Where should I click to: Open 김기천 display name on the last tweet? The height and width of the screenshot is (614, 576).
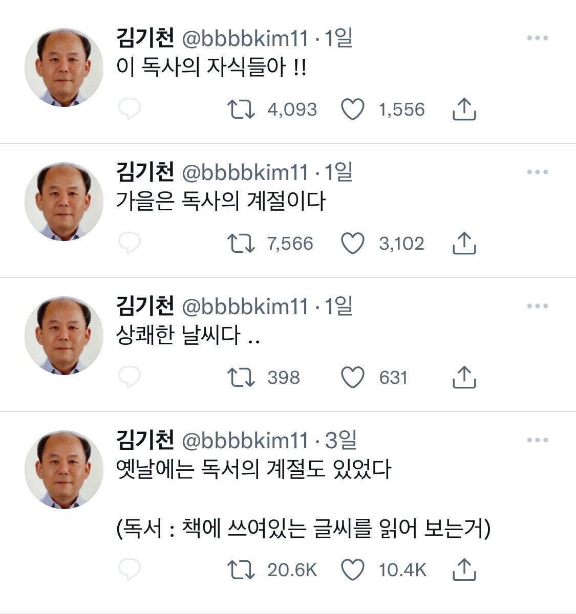click(x=145, y=440)
